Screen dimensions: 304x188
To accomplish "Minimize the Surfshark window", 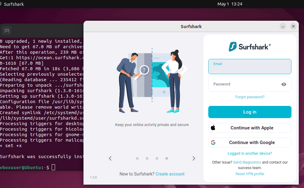I will coord(283,26).
